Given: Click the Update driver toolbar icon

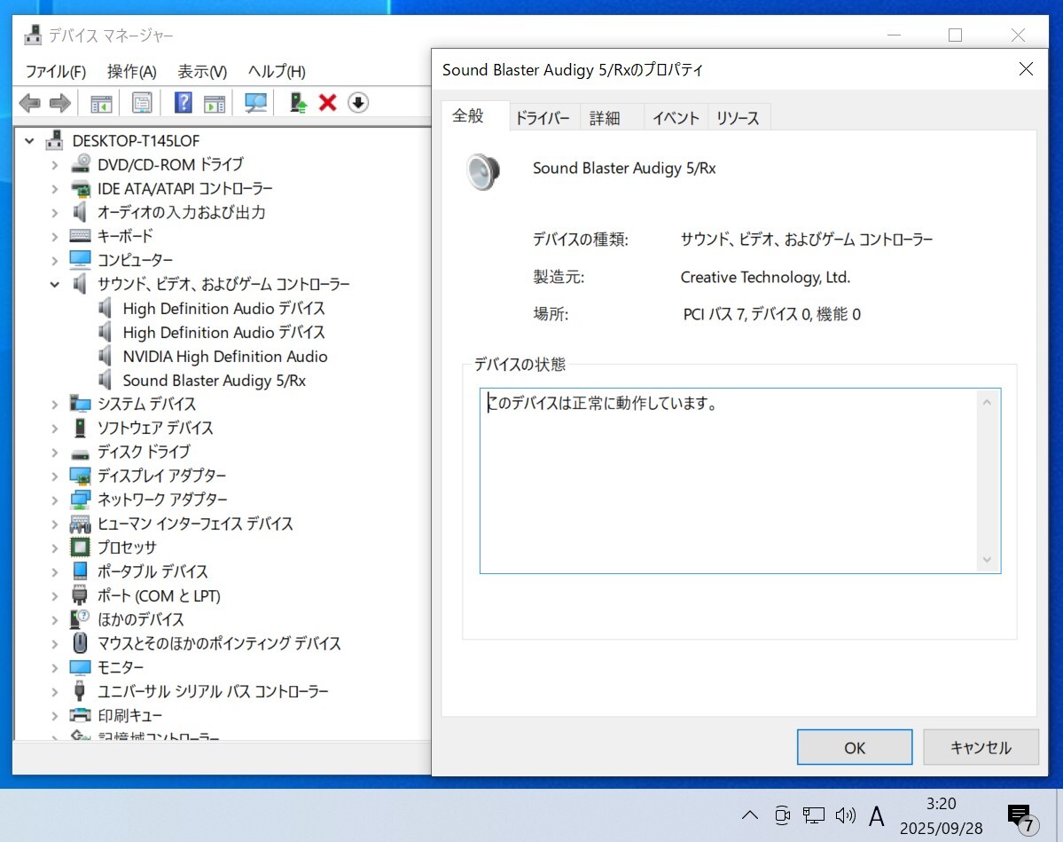Looking at the screenshot, I should (297, 102).
